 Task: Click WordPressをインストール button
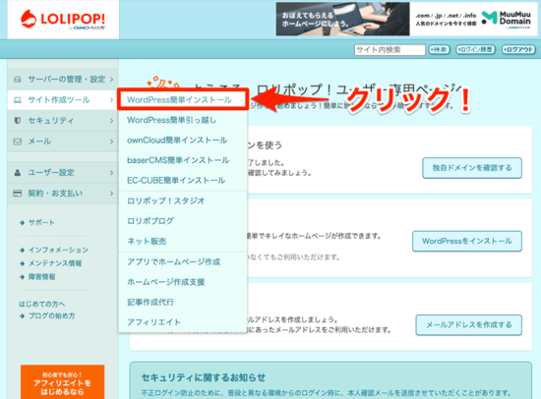tap(467, 241)
